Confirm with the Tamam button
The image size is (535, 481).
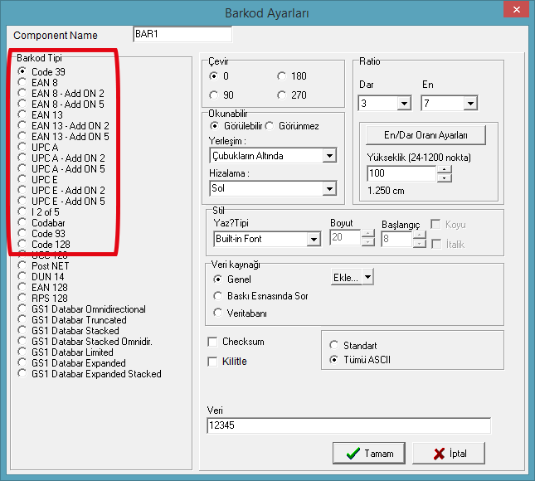[x=368, y=453]
